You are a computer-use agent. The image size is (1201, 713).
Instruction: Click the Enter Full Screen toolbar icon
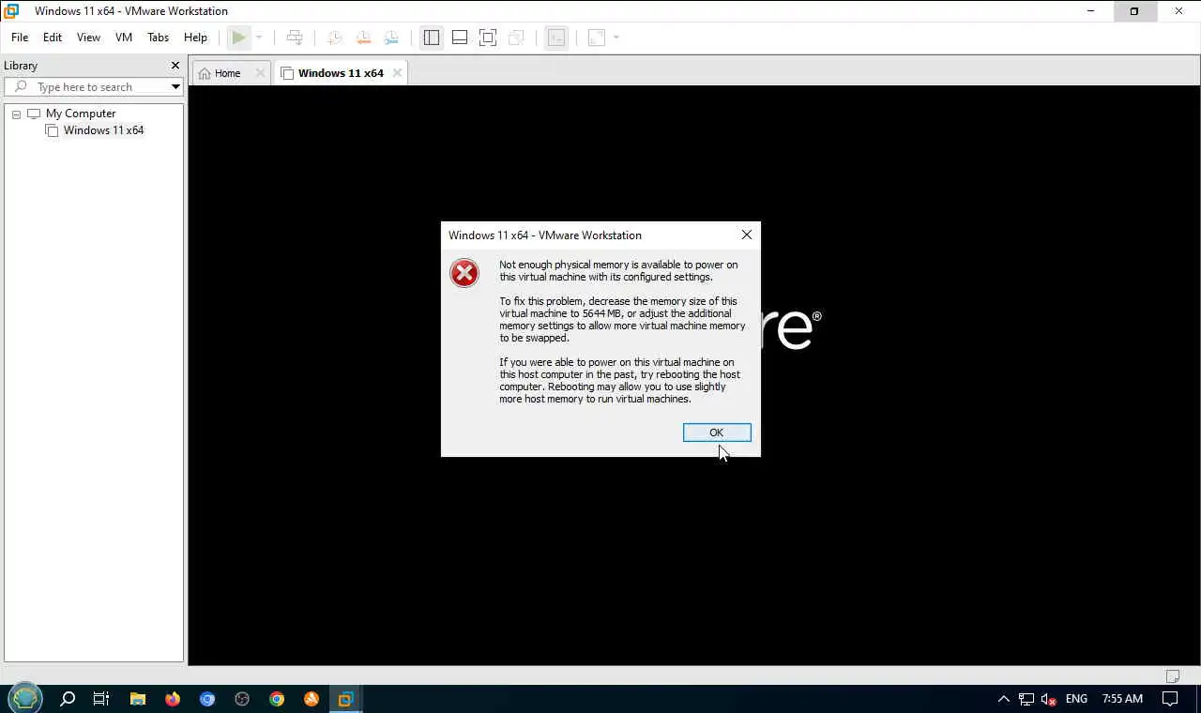488,38
